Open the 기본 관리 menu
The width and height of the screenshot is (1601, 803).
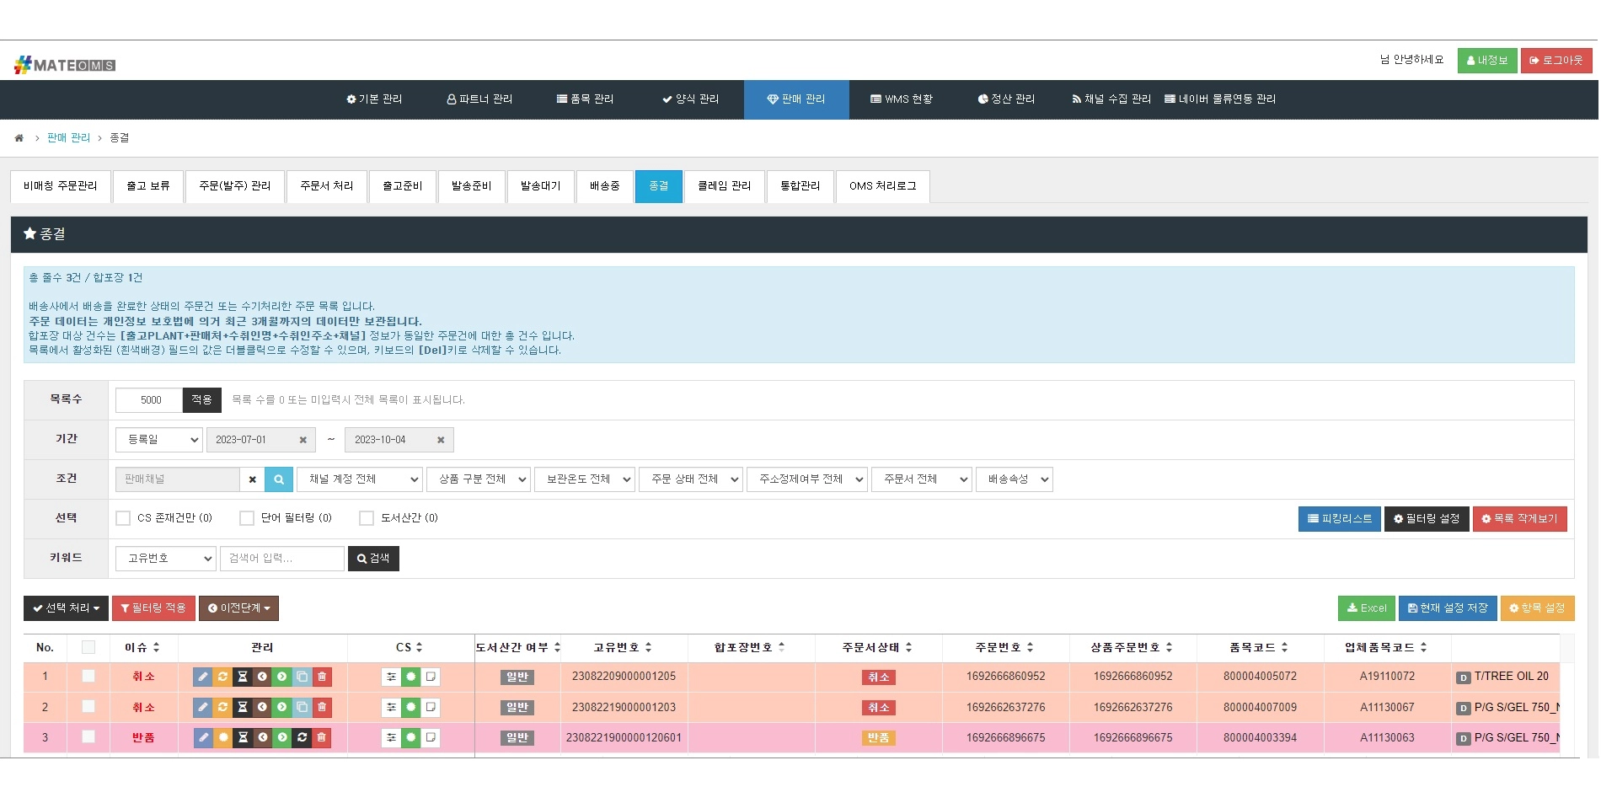click(374, 99)
